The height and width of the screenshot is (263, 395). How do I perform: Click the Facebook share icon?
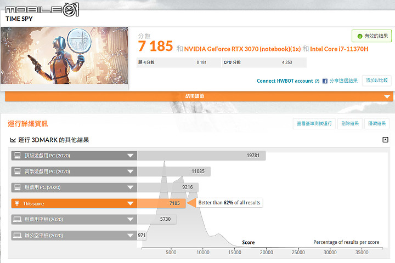(325, 81)
